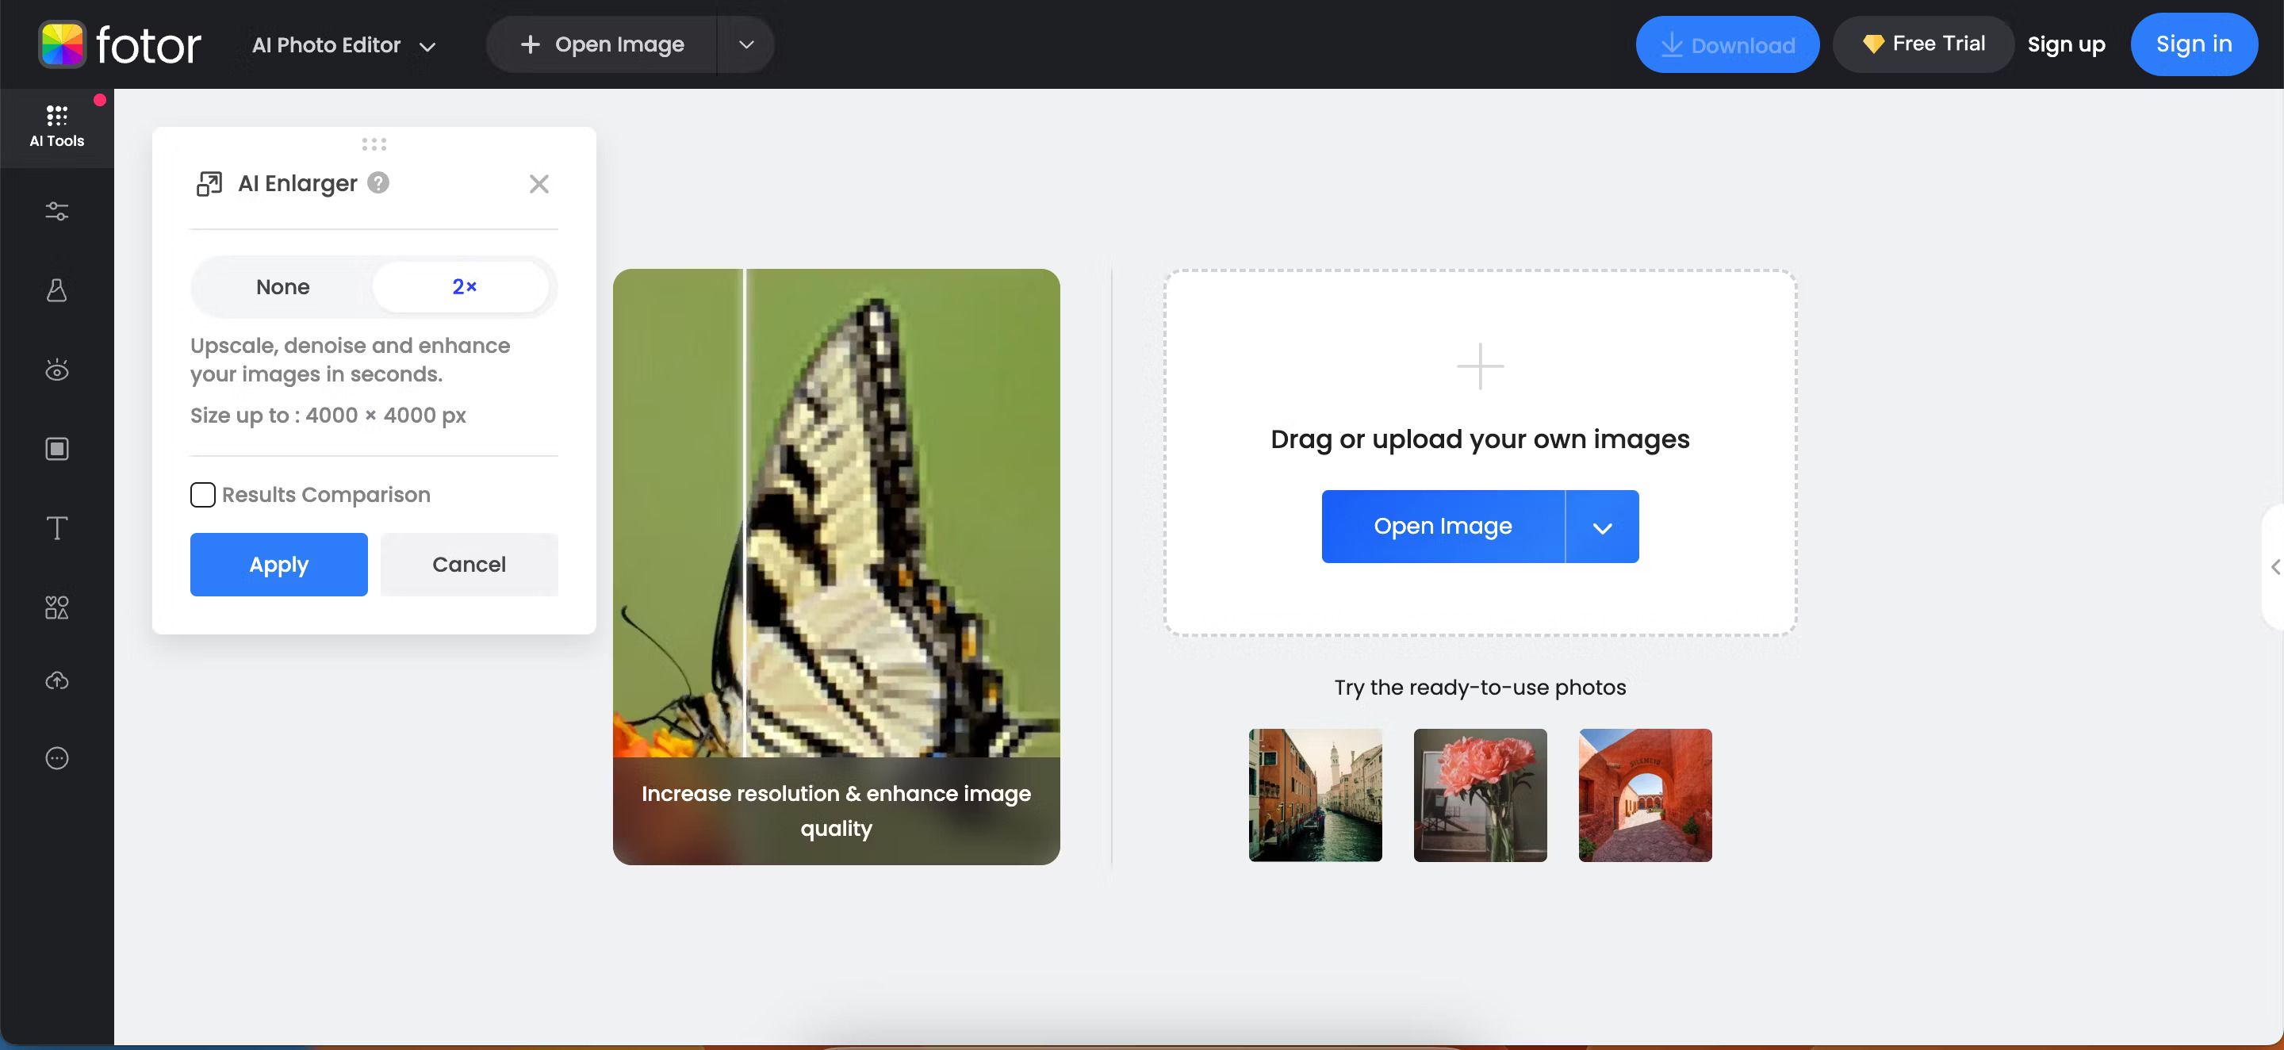The image size is (2284, 1050).
Task: Click the Sign up link
Action: [2067, 44]
